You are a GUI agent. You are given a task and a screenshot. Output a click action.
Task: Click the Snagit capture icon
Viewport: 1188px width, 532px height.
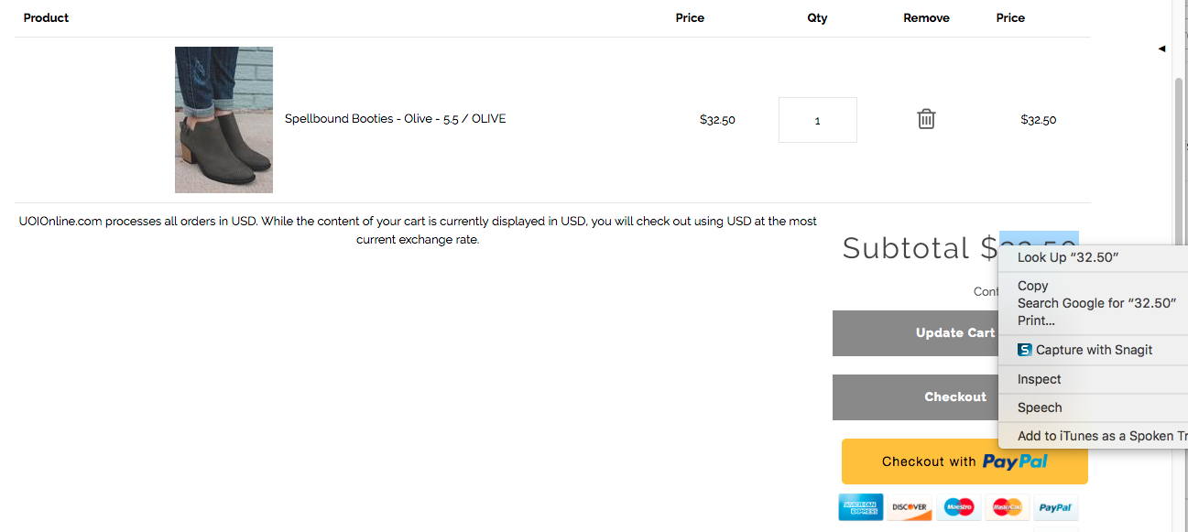click(x=1023, y=349)
